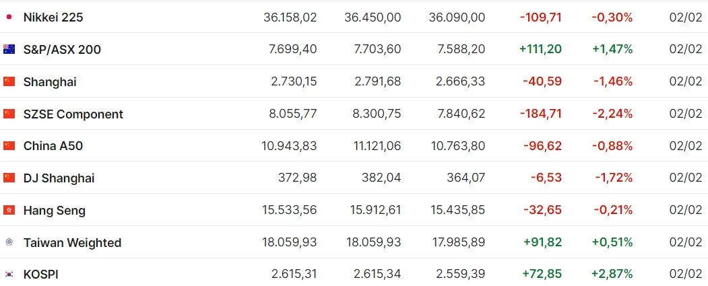Click the China flag next to SZSE Component
708x286 pixels.
(x=9, y=114)
